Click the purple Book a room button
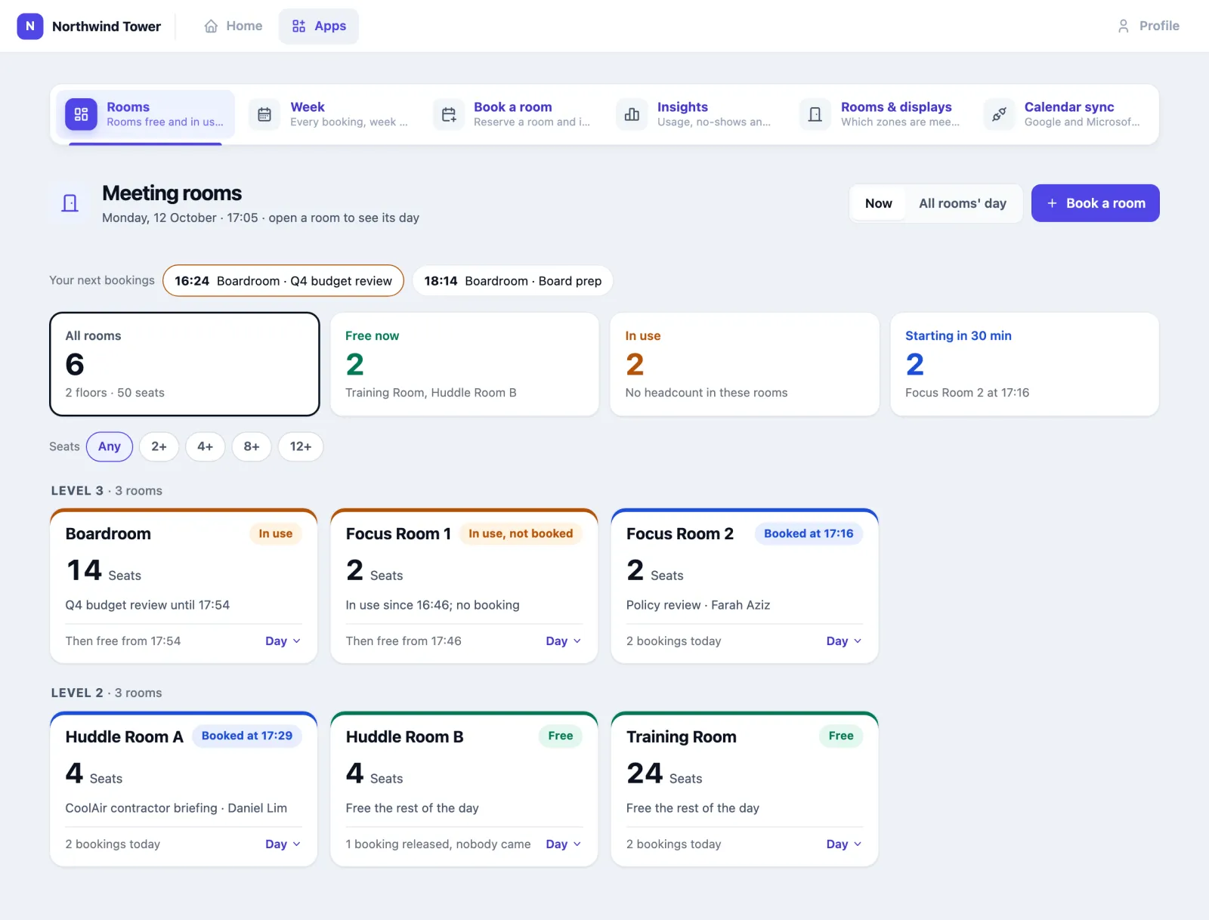The width and height of the screenshot is (1209, 920). (1095, 203)
